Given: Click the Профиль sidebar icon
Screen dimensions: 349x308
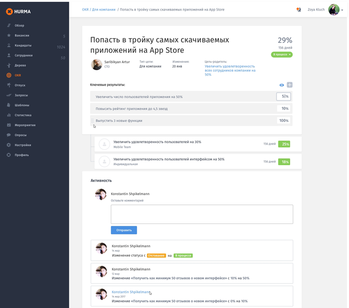Looking at the screenshot, I should [x=8, y=155].
